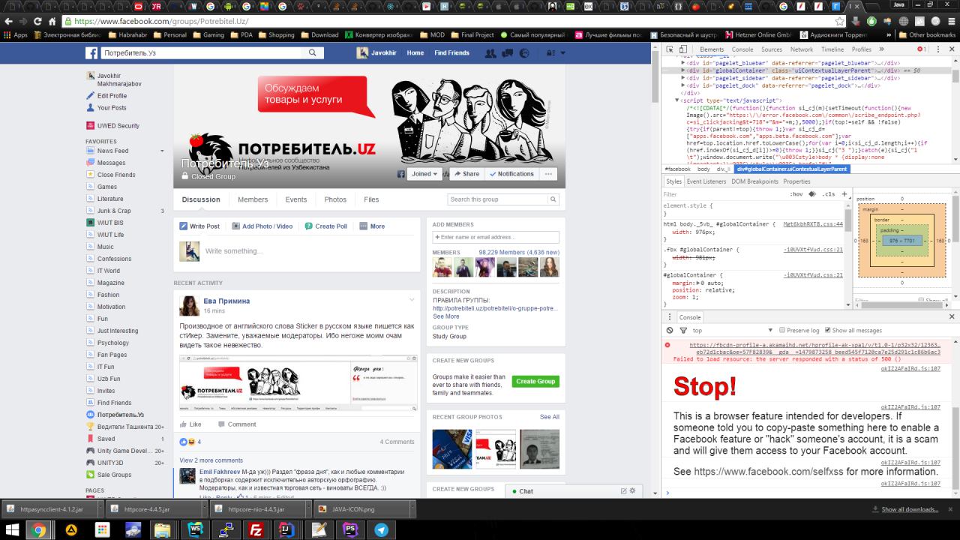Open the DevTools three-dot customize menu

[x=940, y=49]
